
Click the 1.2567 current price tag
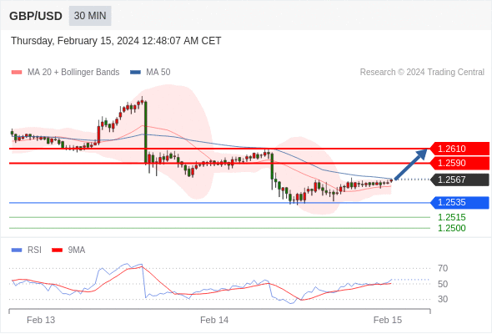click(x=459, y=180)
